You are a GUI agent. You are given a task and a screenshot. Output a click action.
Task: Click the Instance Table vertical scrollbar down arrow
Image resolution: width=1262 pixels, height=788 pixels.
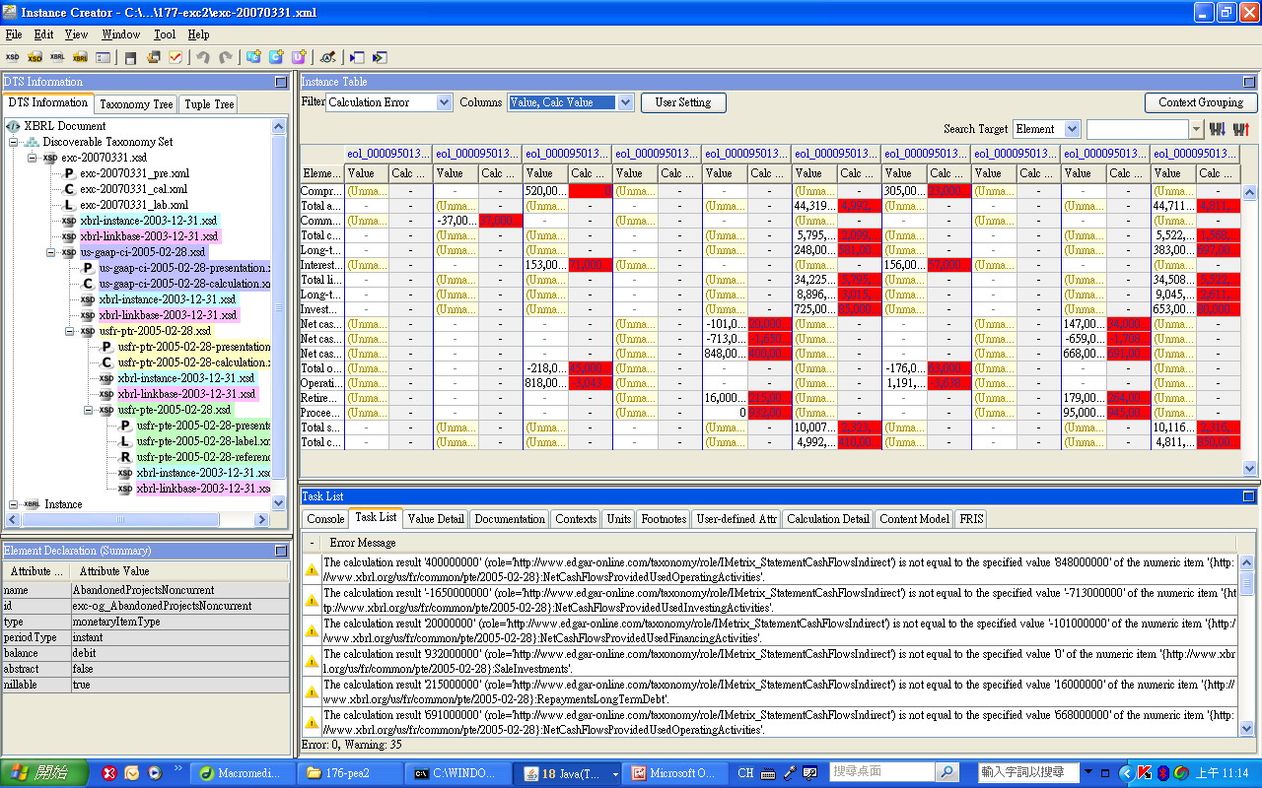[1249, 469]
